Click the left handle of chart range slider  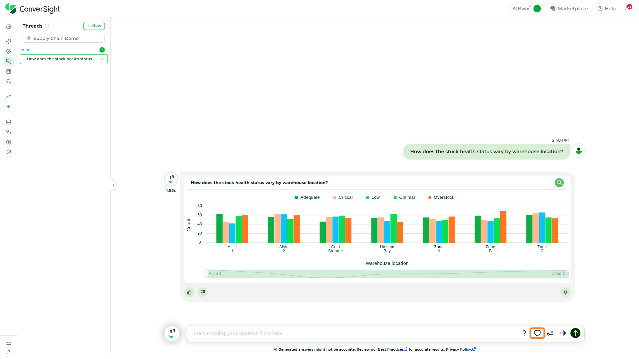pos(206,274)
